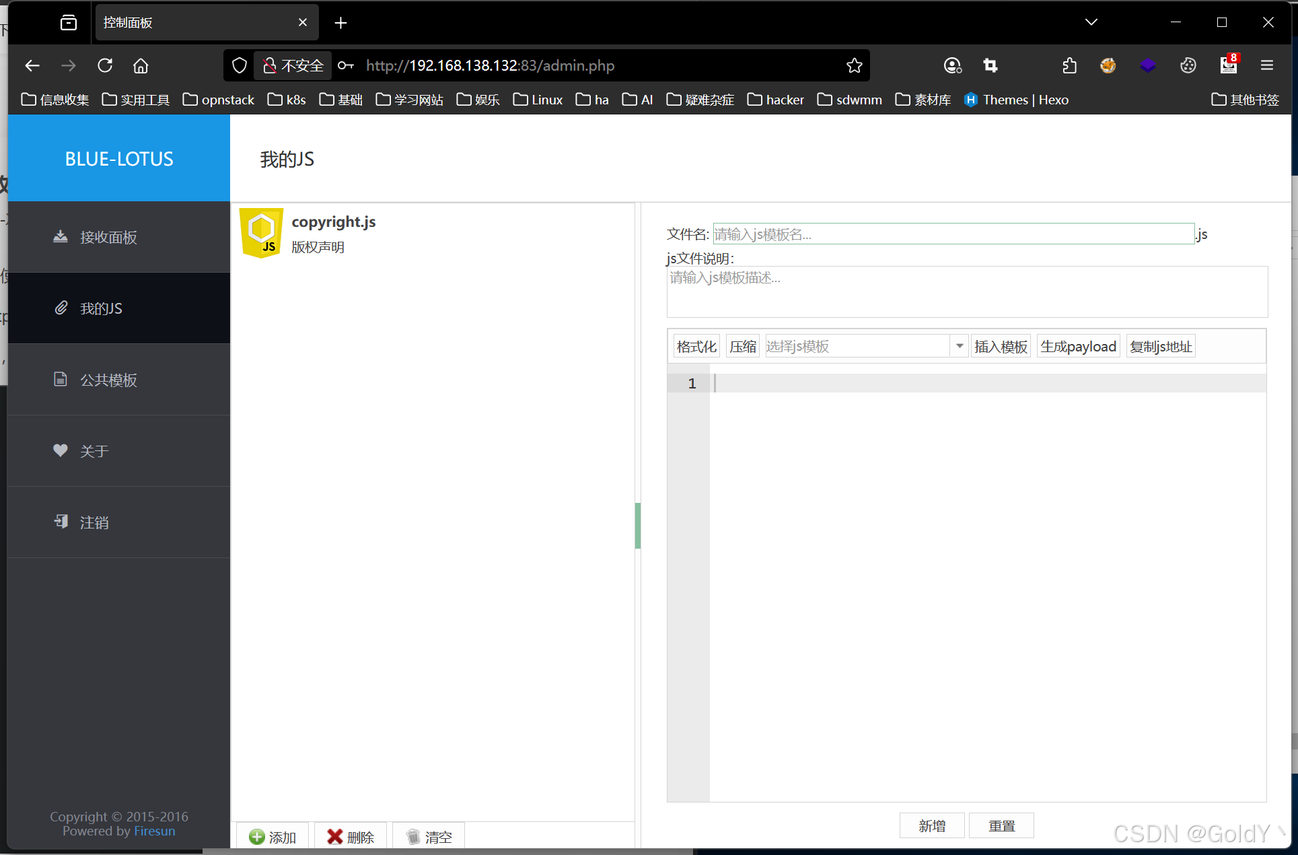Click the green 添加 button
This screenshot has width=1298, height=855.
coord(273,837)
